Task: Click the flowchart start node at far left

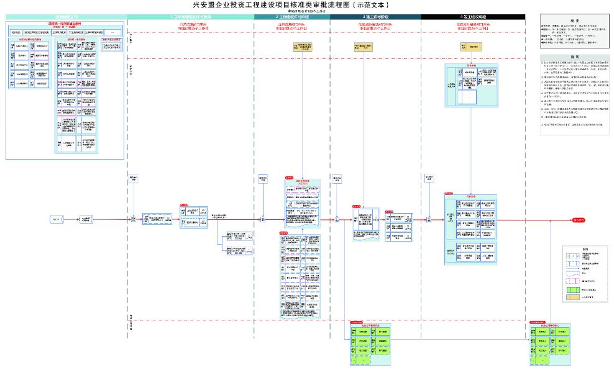Action: click(57, 220)
